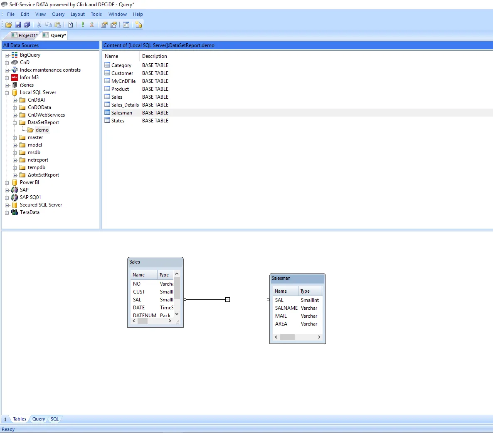This screenshot has width=493, height=433.
Task: Click the window layout toolbar icon
Action: 126,25
